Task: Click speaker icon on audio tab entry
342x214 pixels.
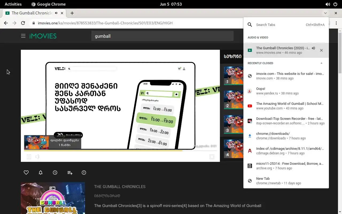Action: point(313,48)
